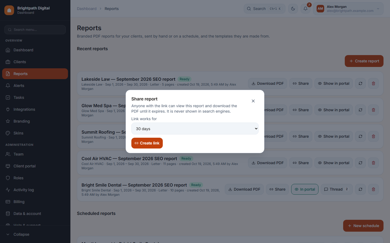Screen dimensions: 390x243
Task: View the Activity log
Action: pyautogui.click(x=35, y=190)
